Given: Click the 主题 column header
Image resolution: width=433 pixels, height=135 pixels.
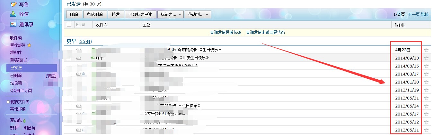Looking at the screenshot, I should 146,25.
